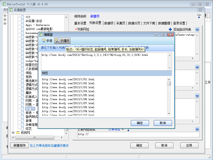Expand the 找找网 tree node
The height and width of the screenshot is (160, 213).
13,133
